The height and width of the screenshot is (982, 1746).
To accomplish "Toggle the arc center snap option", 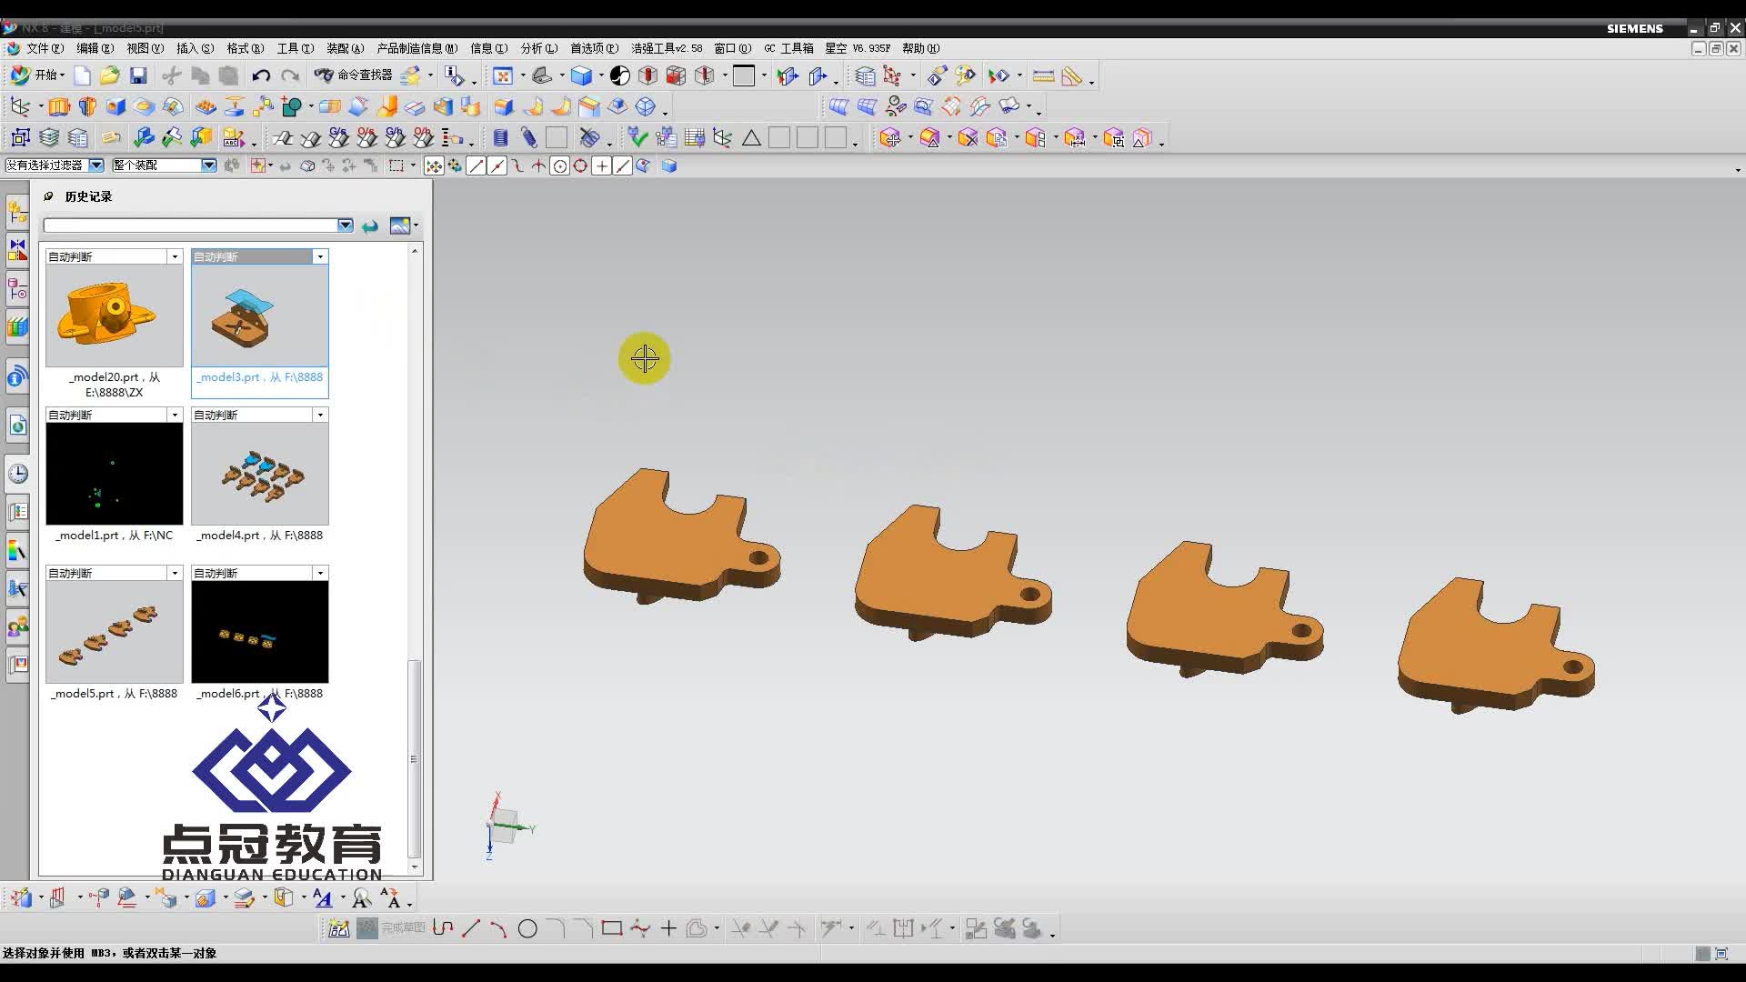I will pos(559,165).
